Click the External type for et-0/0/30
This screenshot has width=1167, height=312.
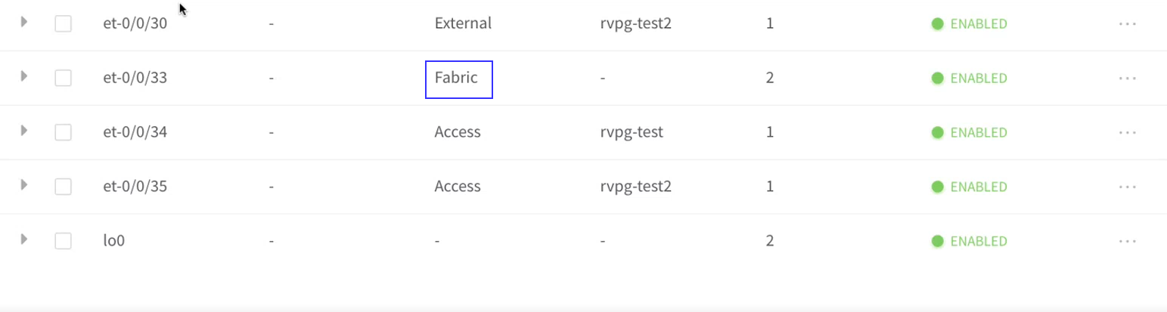point(463,23)
